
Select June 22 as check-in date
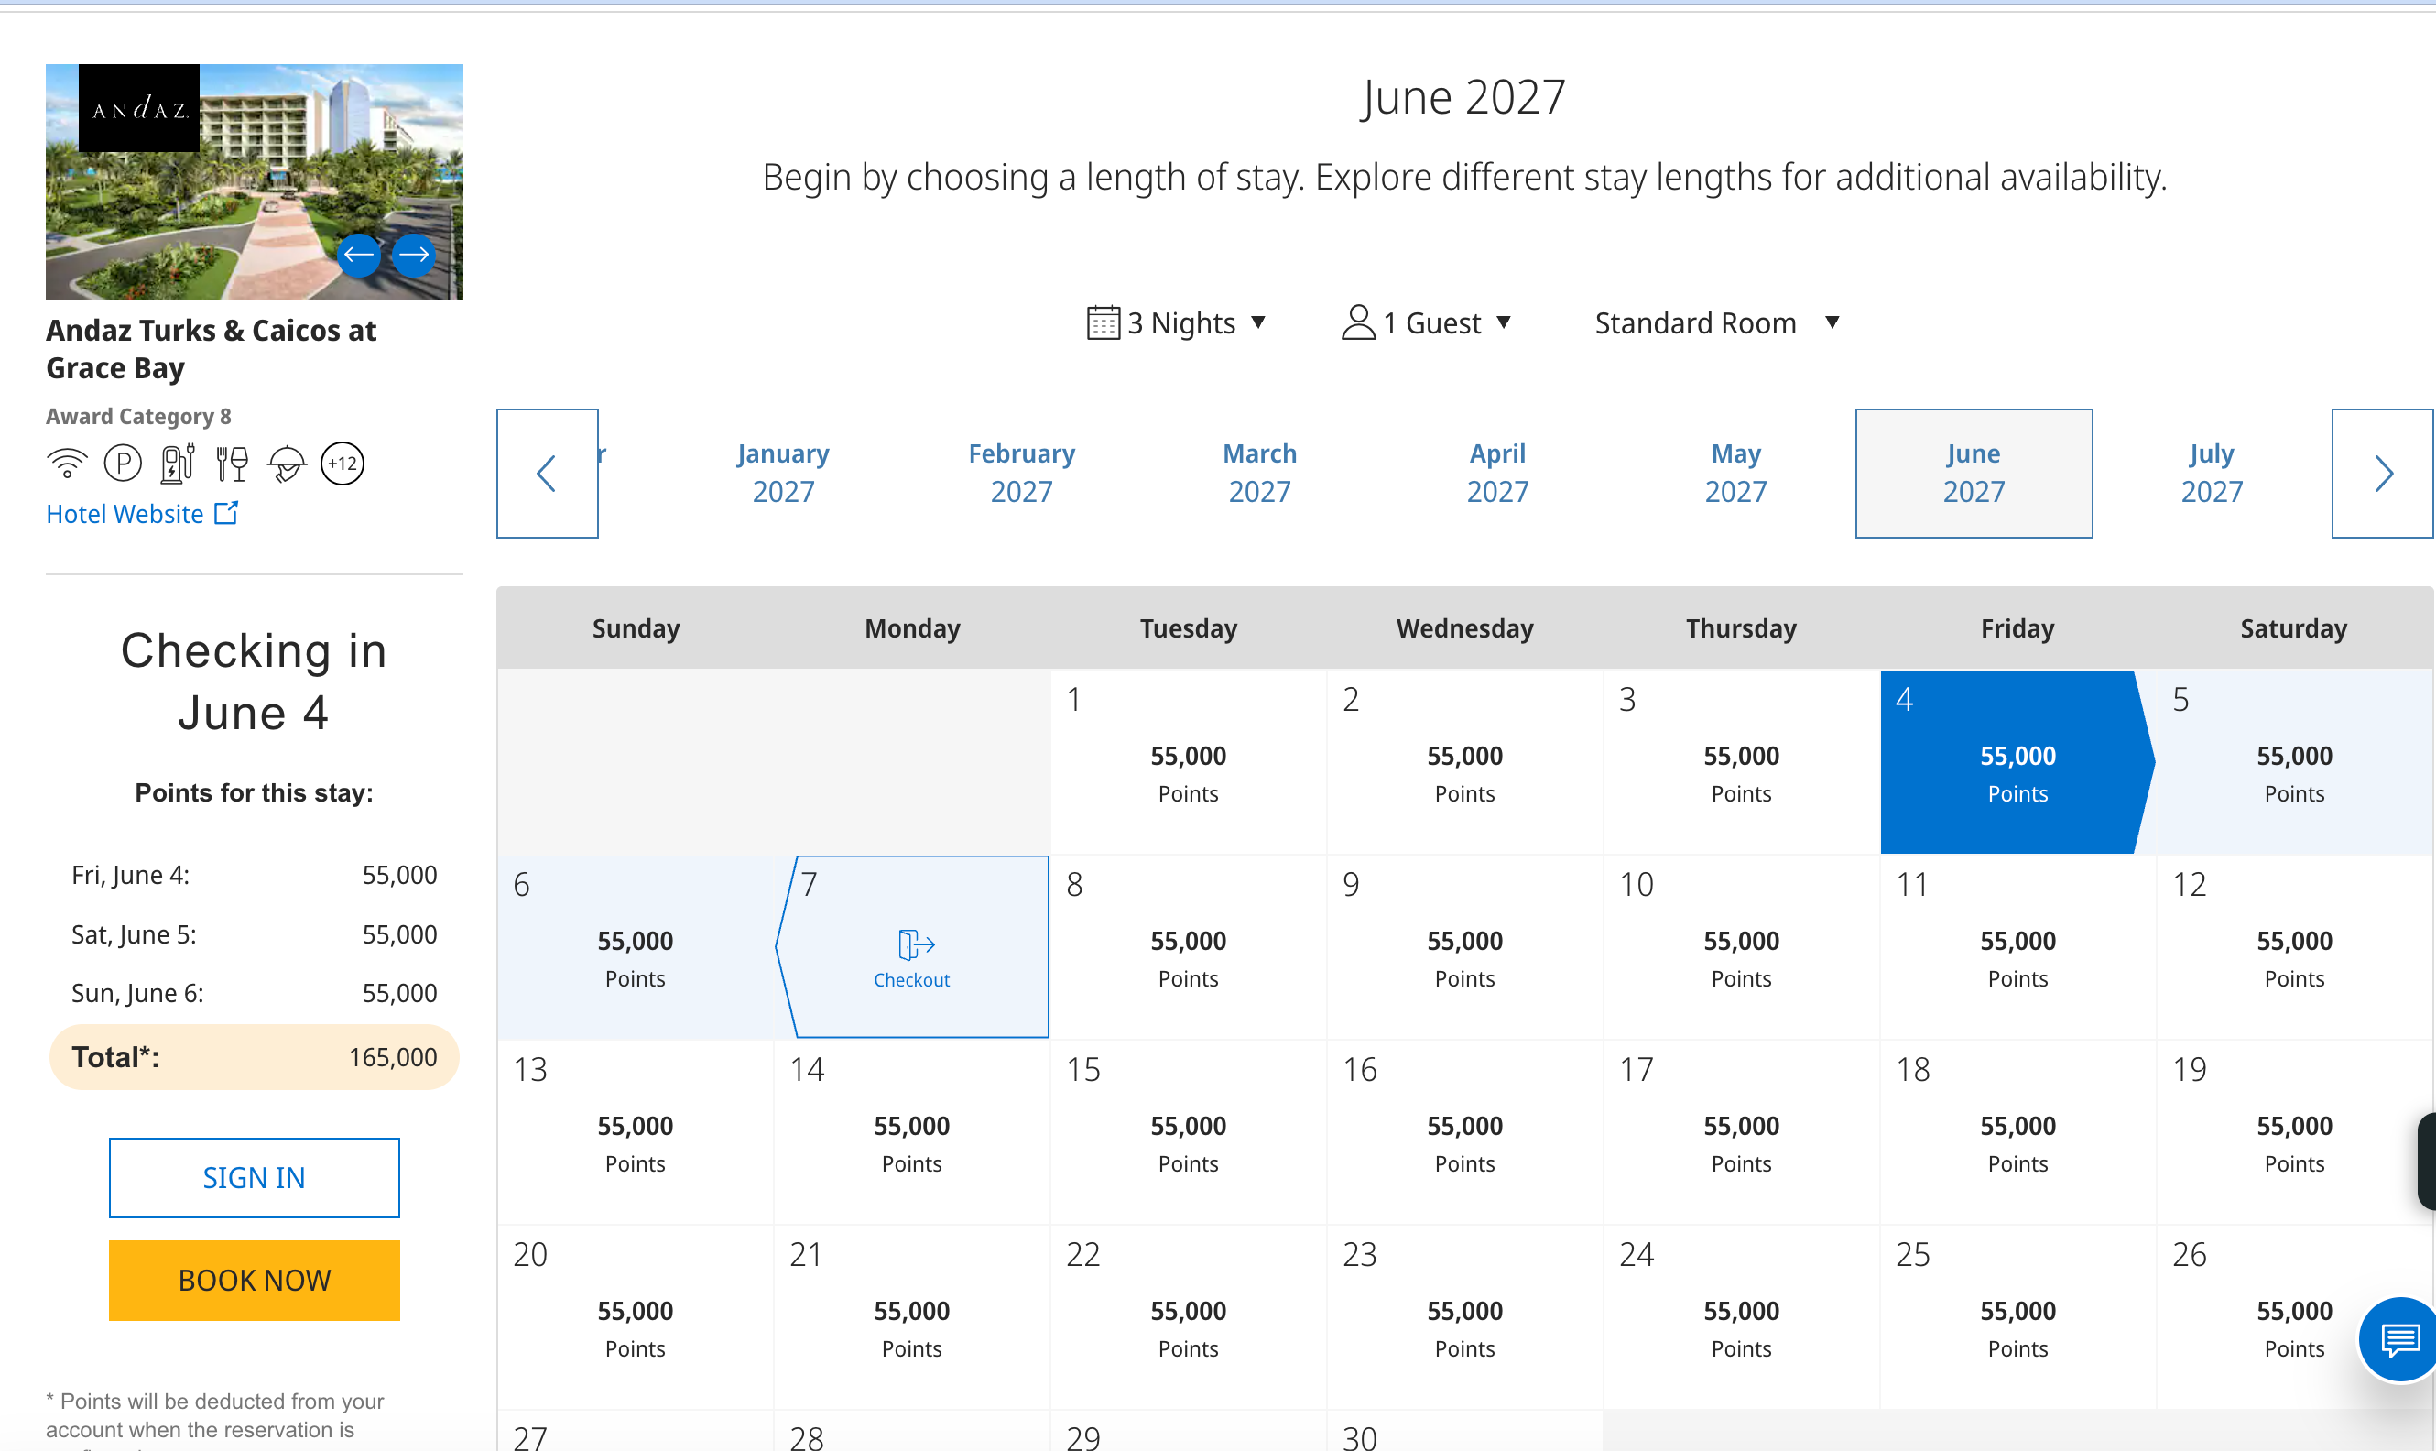pos(1188,1316)
